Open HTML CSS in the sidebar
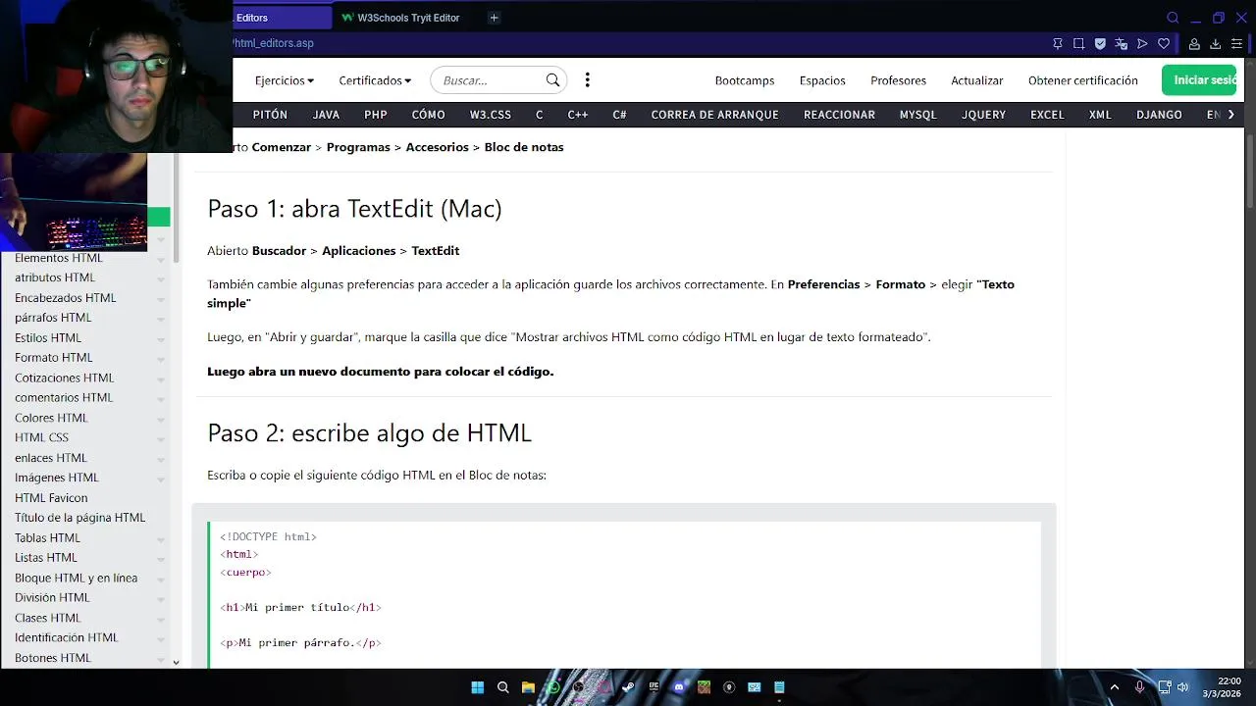1256x706 pixels. [x=41, y=438]
